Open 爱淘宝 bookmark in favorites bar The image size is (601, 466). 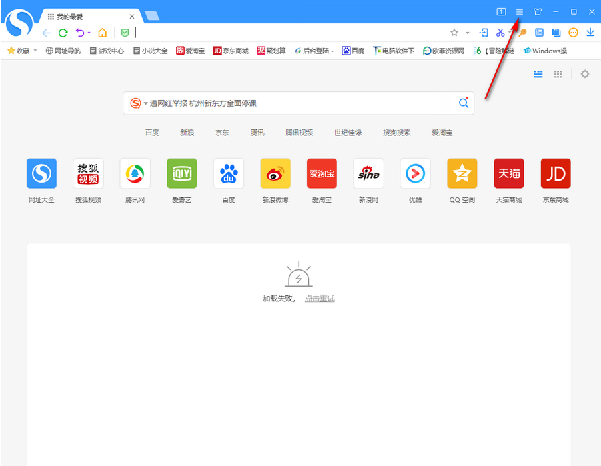pyautogui.click(x=190, y=51)
